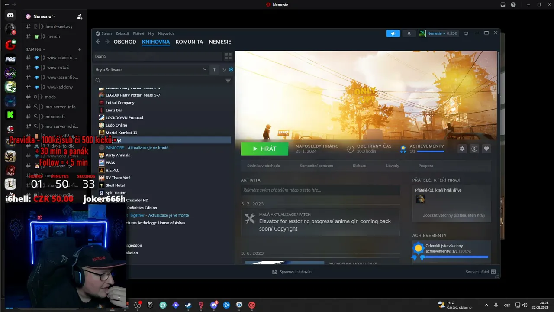Toggle the library collections grid view

pos(228,56)
